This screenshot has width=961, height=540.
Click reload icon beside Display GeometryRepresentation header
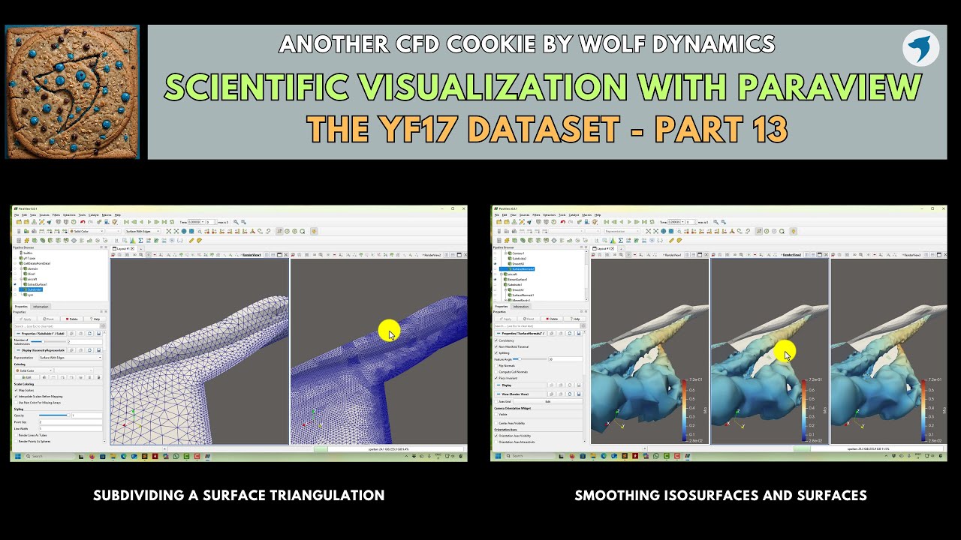coord(89,350)
